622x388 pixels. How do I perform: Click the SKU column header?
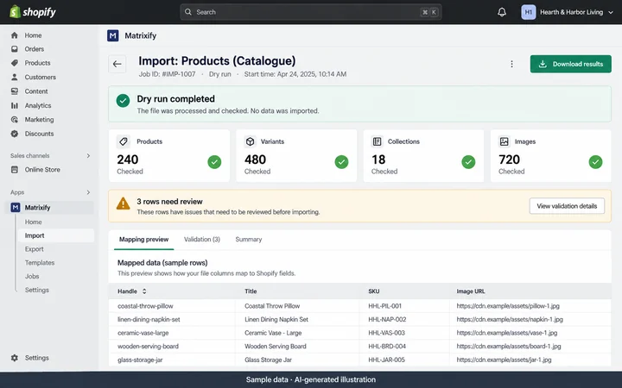[374, 291]
